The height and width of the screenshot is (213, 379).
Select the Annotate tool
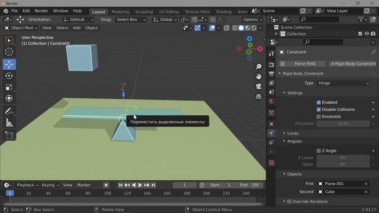tap(9, 111)
